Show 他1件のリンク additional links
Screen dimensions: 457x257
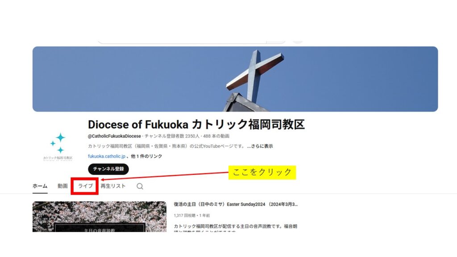146,156
